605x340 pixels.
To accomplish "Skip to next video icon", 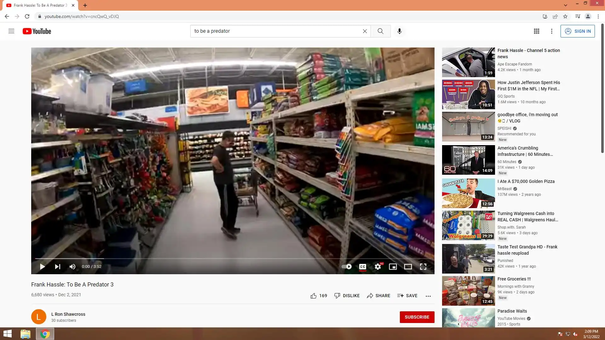I will [58, 267].
